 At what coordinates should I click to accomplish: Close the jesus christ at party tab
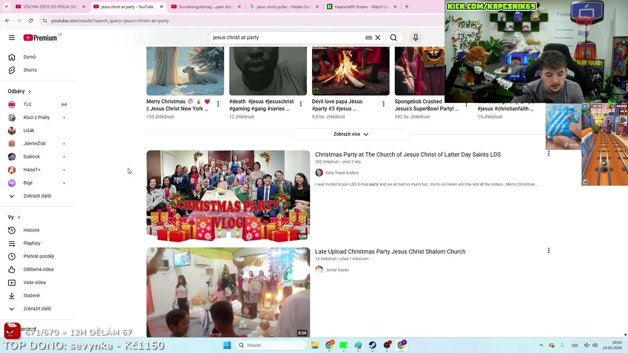[160, 7]
